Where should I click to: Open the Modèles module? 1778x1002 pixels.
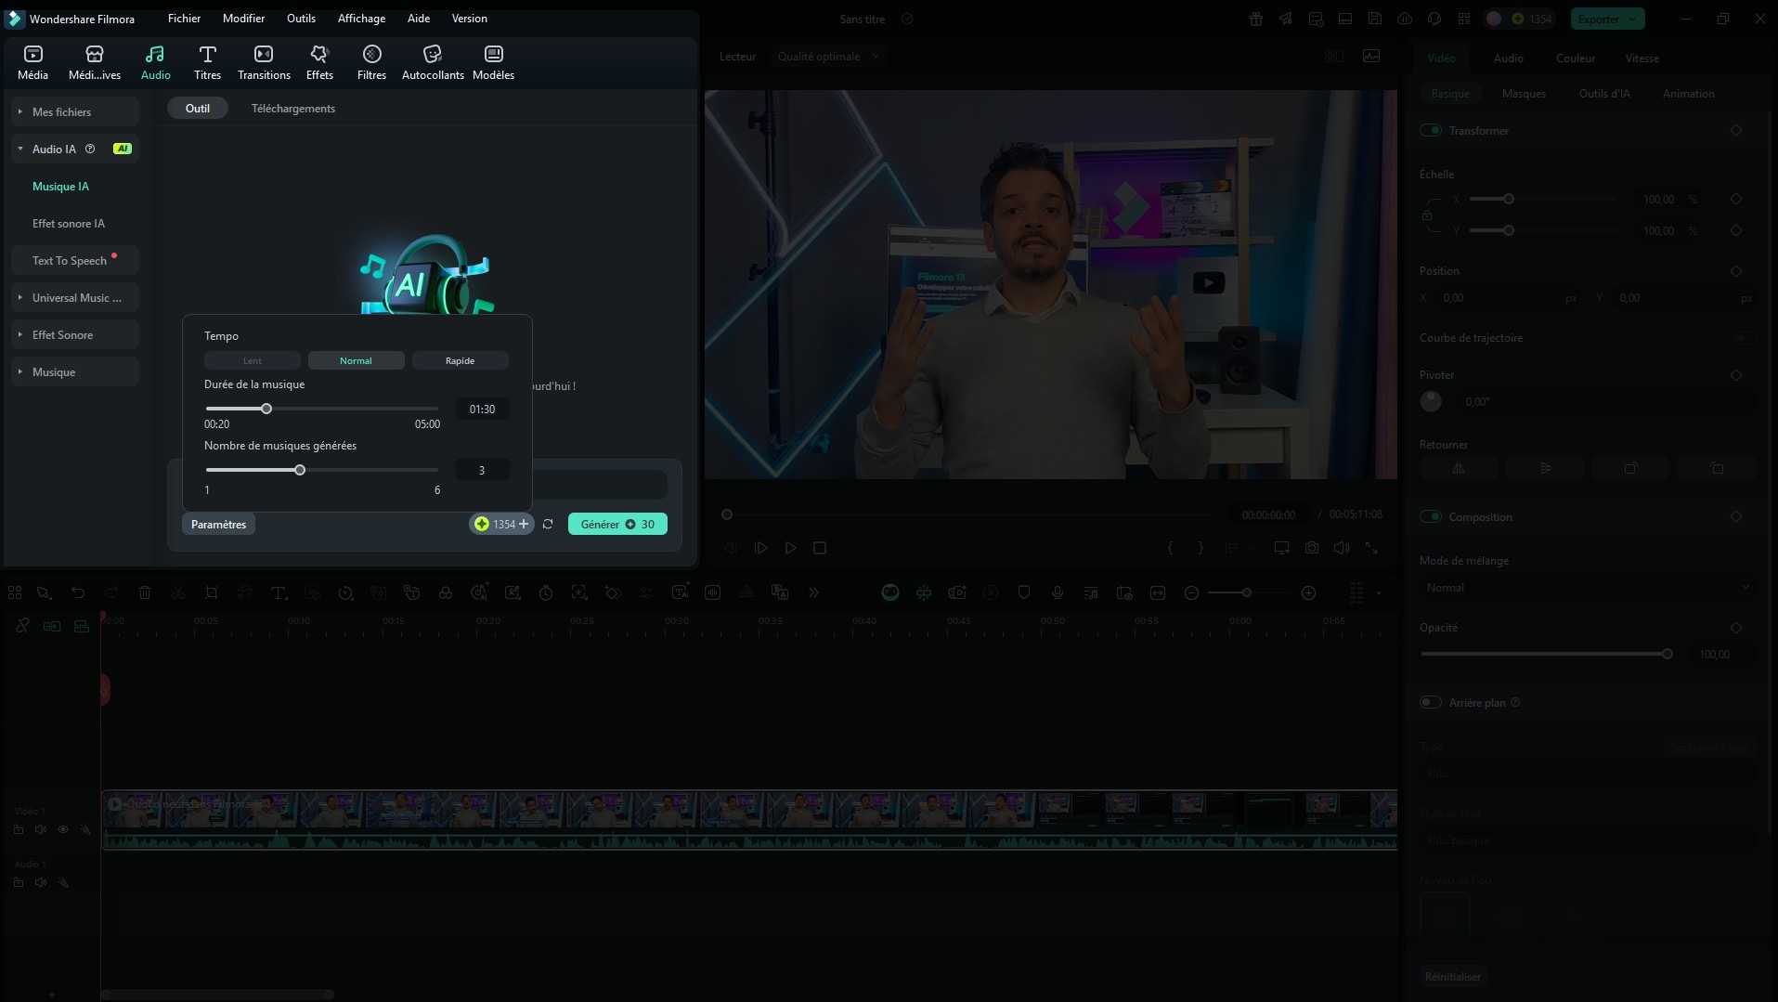[x=493, y=62]
